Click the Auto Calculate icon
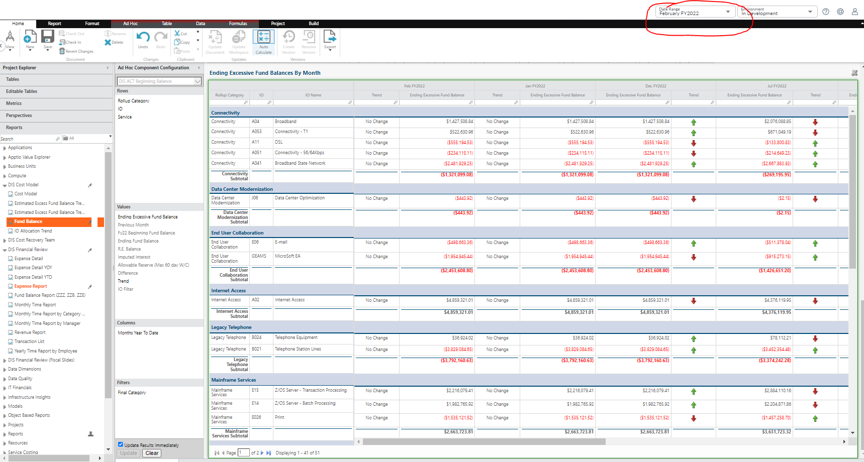This screenshot has height=462, width=864. (263, 37)
